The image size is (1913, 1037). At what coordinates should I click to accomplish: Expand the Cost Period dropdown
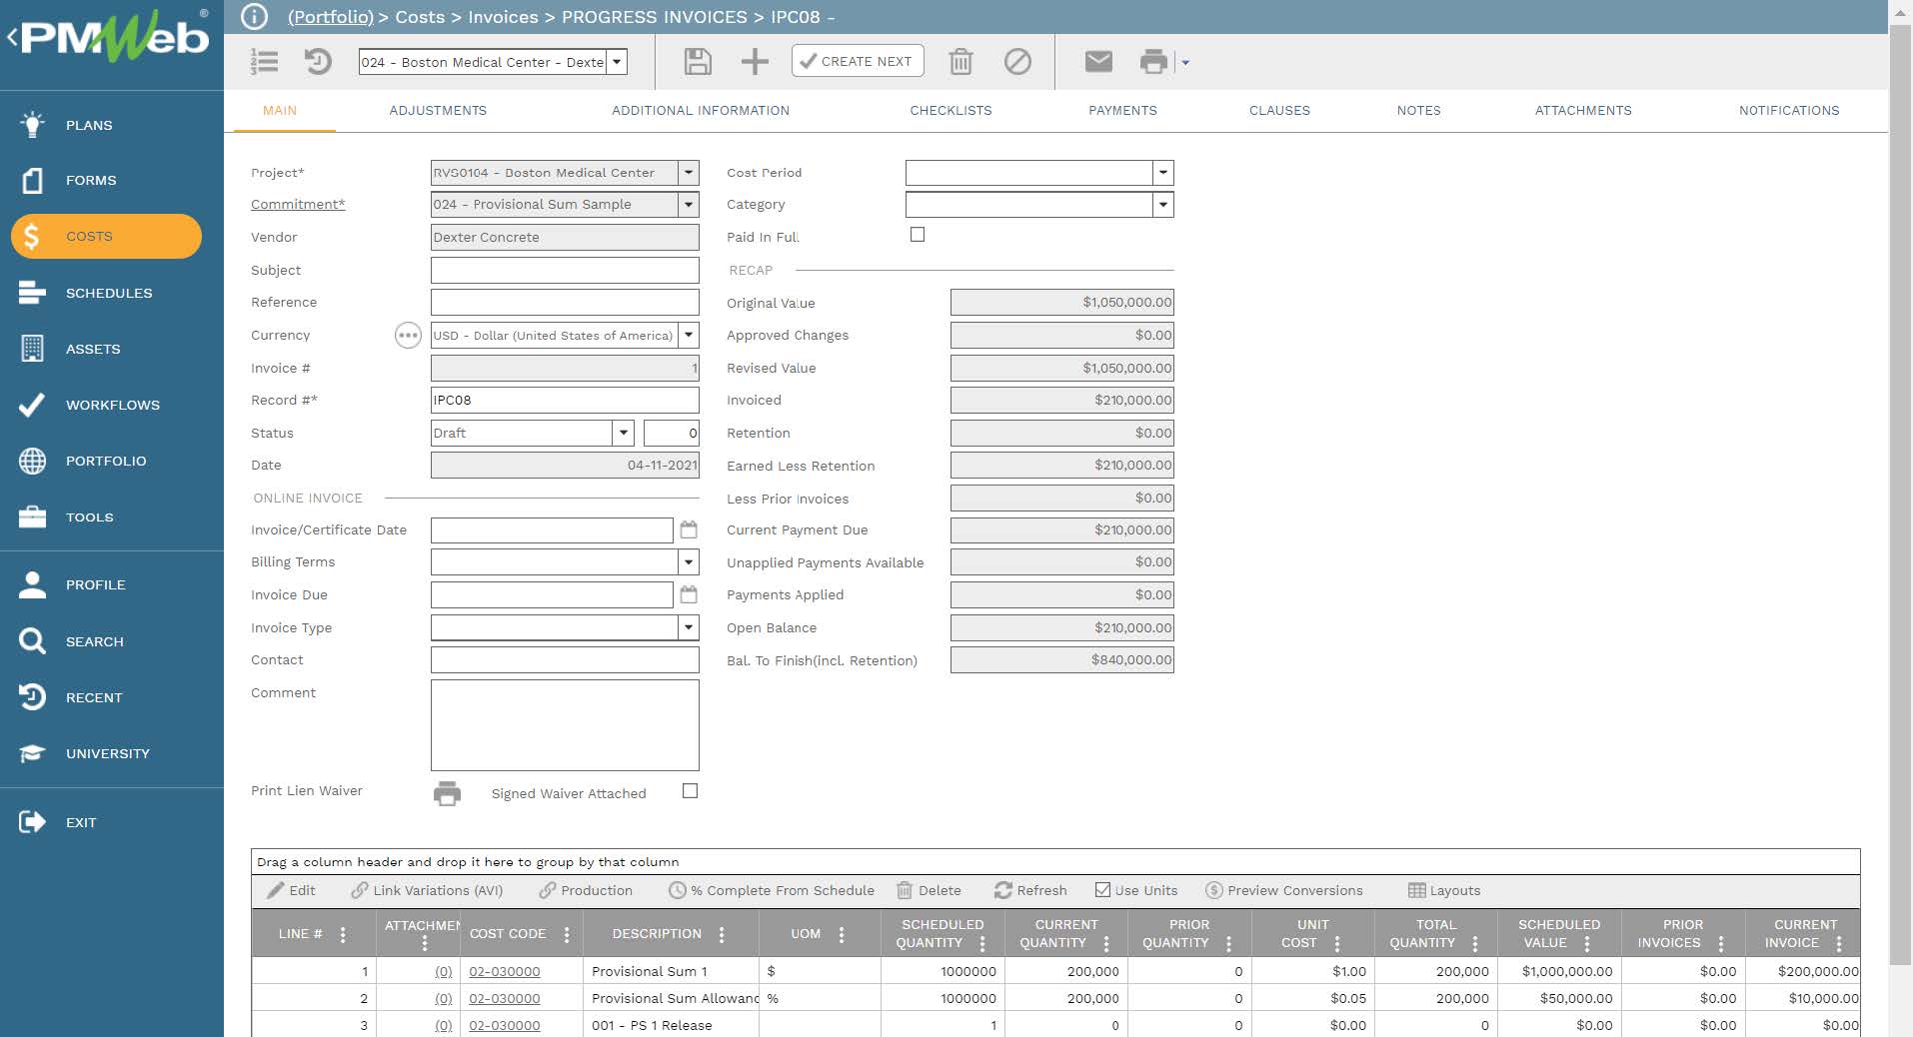1163,173
